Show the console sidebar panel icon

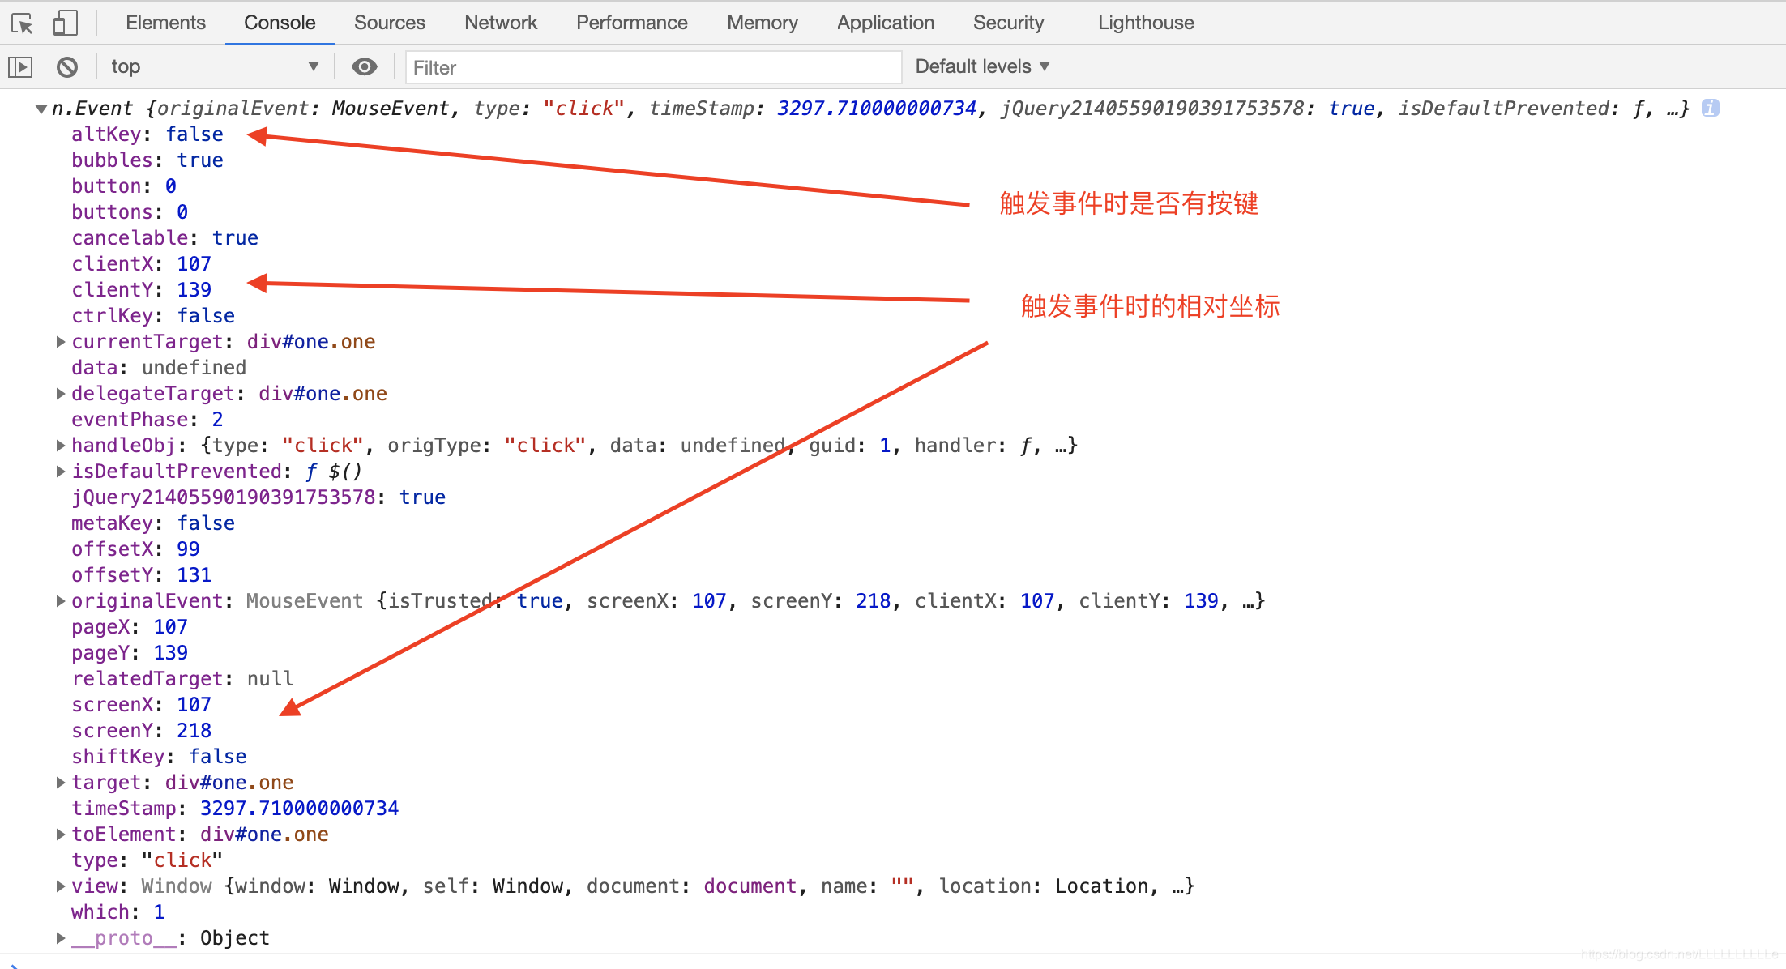[20, 67]
